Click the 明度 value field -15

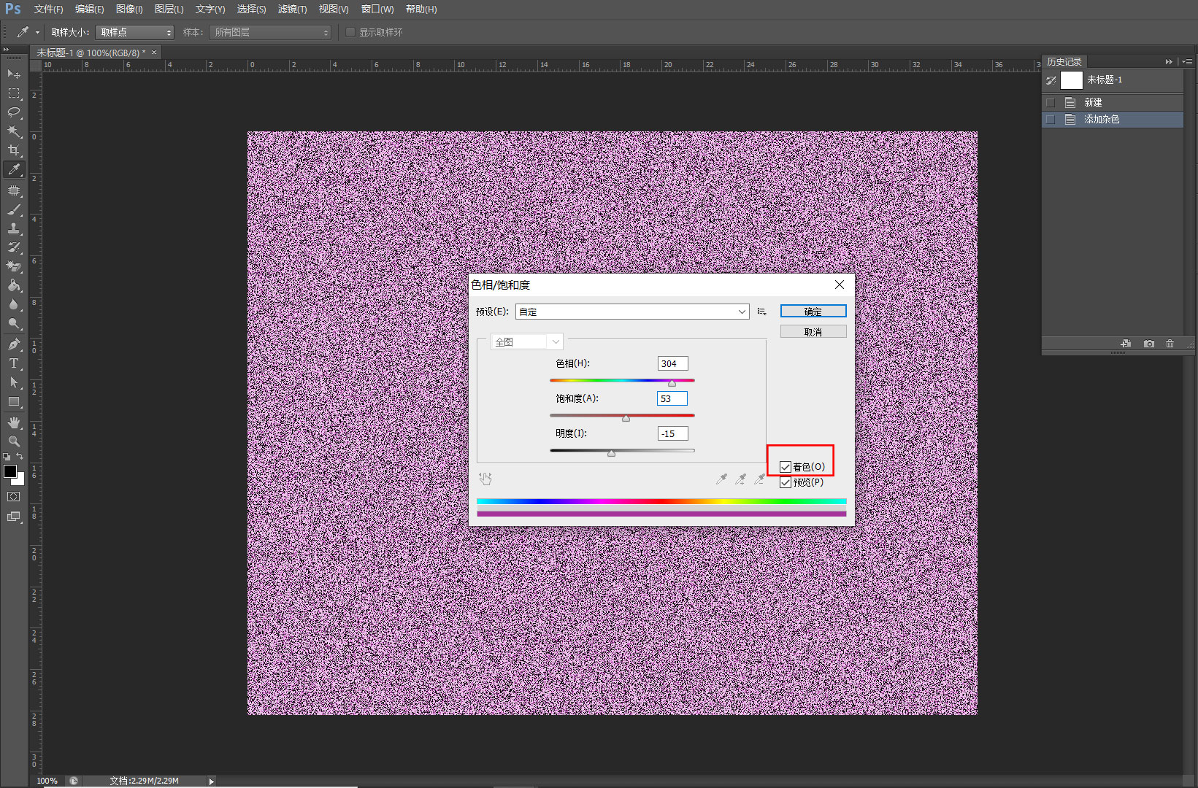(x=672, y=433)
